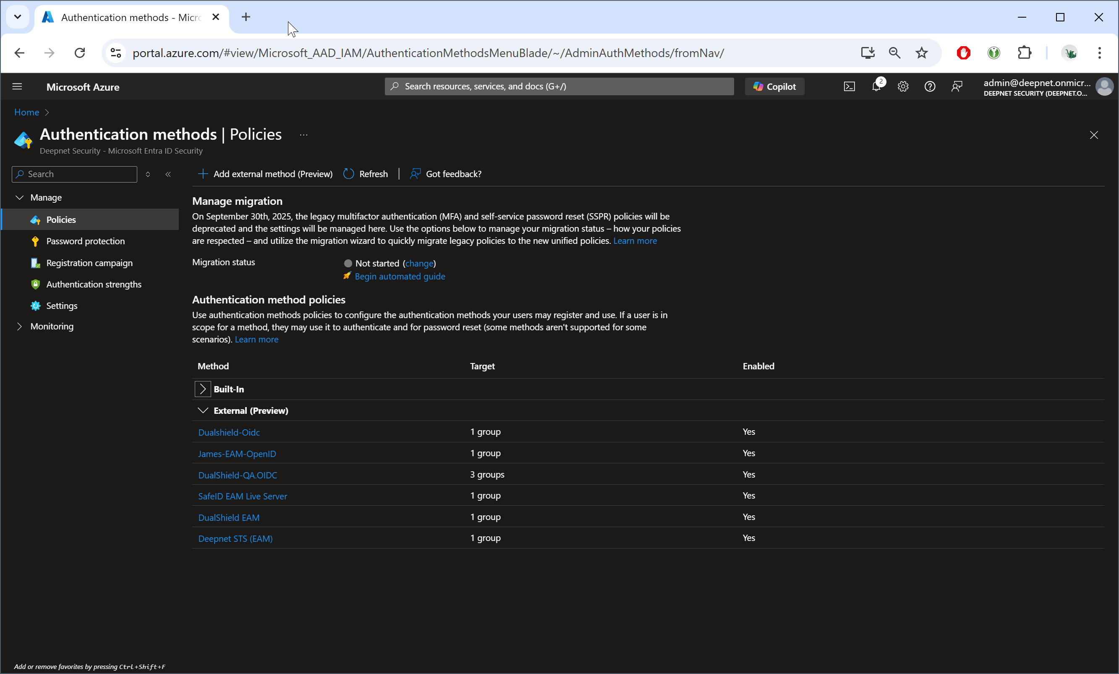Image resolution: width=1119 pixels, height=674 pixels.
Task: Open portal settings gear icon
Action: pyautogui.click(x=903, y=86)
